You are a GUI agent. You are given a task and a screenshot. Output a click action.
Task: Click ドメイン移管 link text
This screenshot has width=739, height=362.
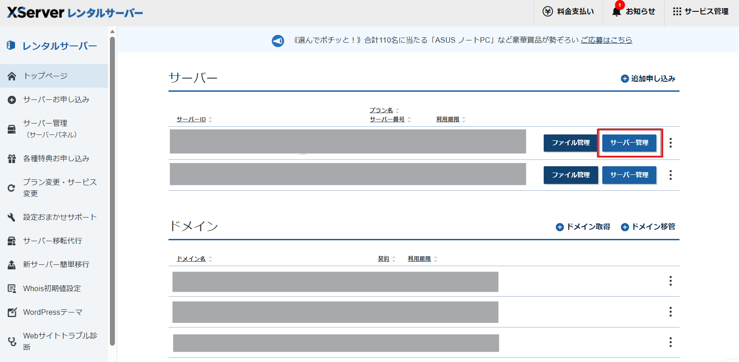click(653, 227)
